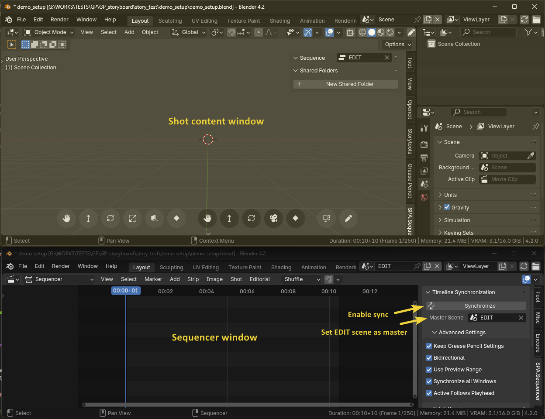Click the New Shared Folder button
The image size is (545, 419).
[x=346, y=84]
